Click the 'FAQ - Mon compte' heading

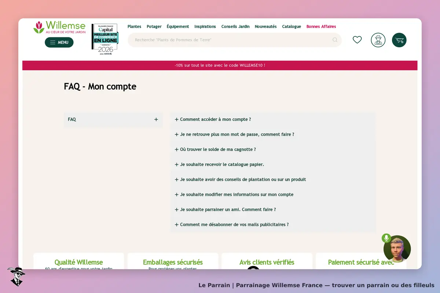100,86
